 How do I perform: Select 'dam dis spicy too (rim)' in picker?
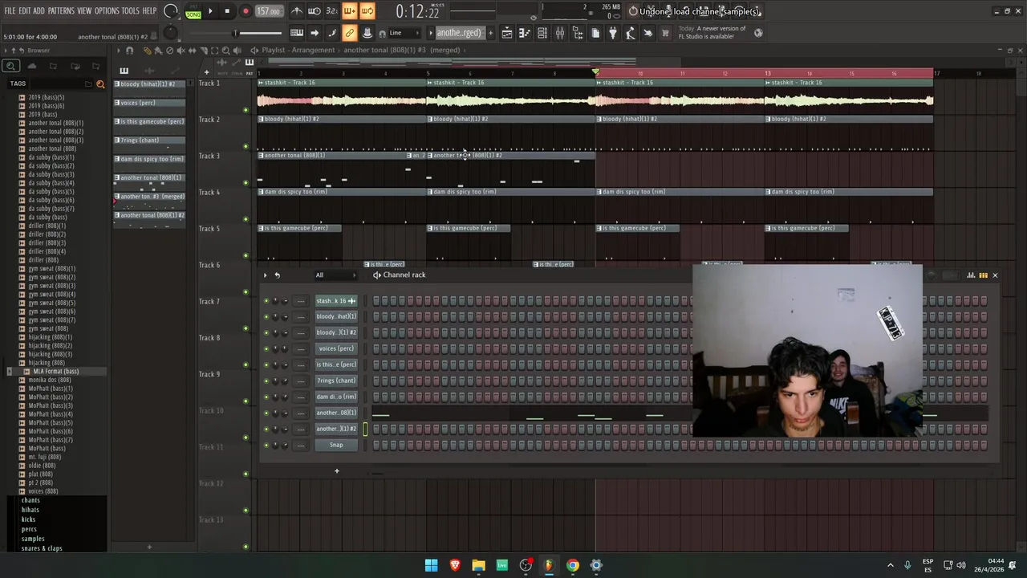point(150,159)
